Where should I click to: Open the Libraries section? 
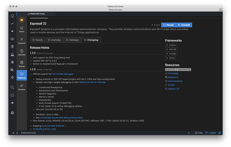pos(22,52)
